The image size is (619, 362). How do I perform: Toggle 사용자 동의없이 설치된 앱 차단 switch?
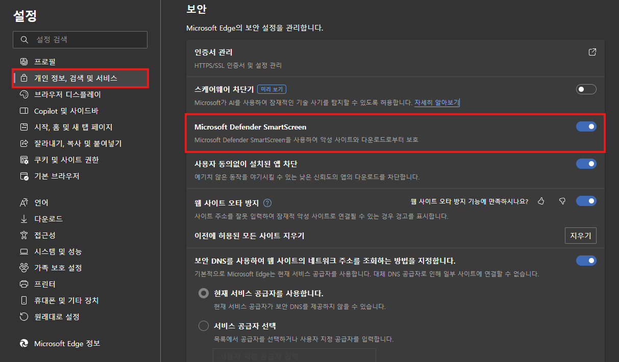[x=586, y=164]
